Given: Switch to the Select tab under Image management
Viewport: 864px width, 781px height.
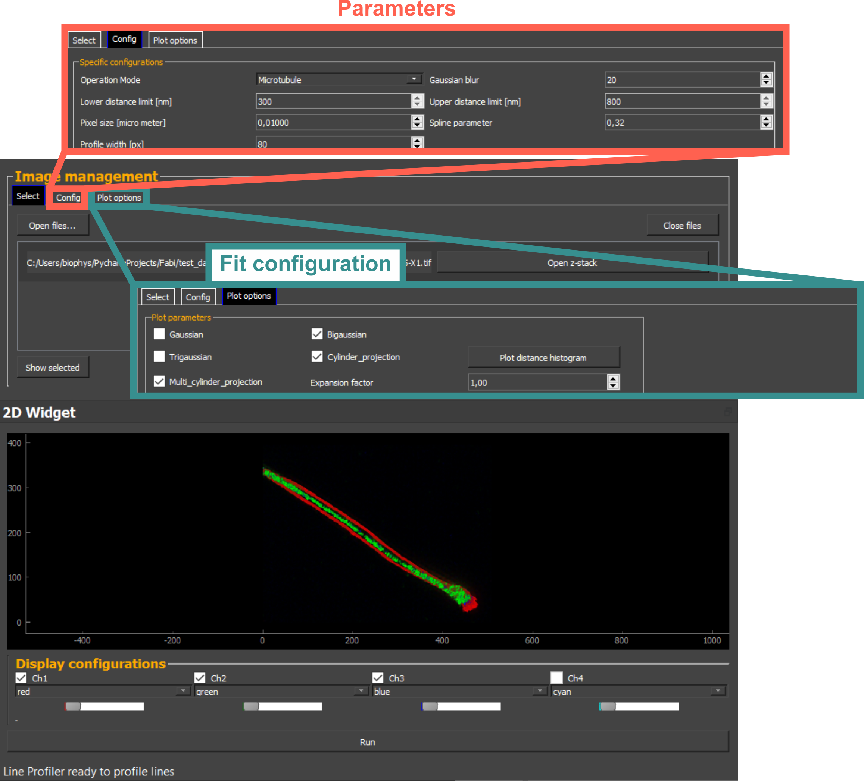Looking at the screenshot, I should [x=28, y=196].
